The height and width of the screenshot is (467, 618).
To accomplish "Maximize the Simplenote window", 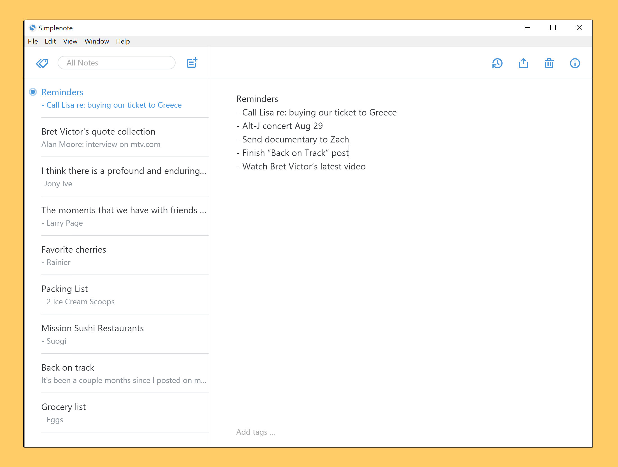I will pyautogui.click(x=553, y=28).
